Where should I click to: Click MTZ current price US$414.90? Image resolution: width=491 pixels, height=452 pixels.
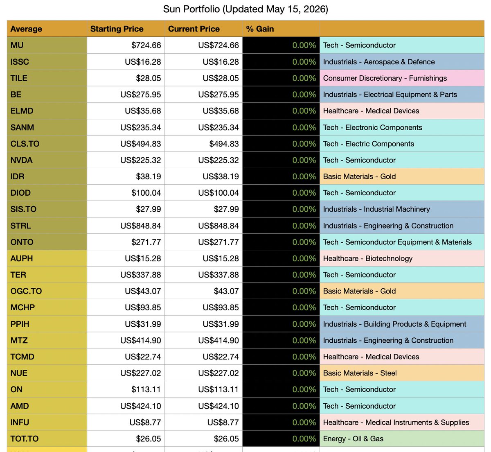click(203, 340)
